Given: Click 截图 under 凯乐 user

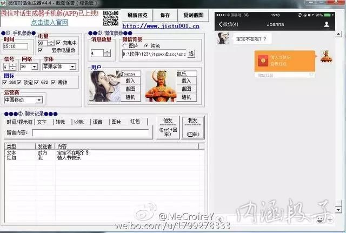Looking at the screenshot, I should point(186,89).
